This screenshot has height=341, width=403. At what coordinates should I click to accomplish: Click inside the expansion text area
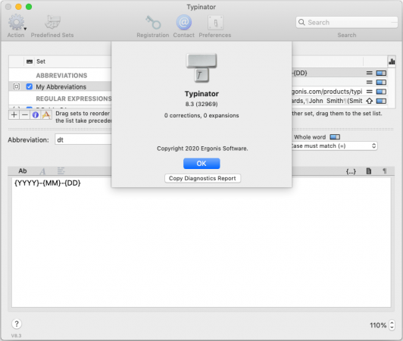tap(202, 242)
